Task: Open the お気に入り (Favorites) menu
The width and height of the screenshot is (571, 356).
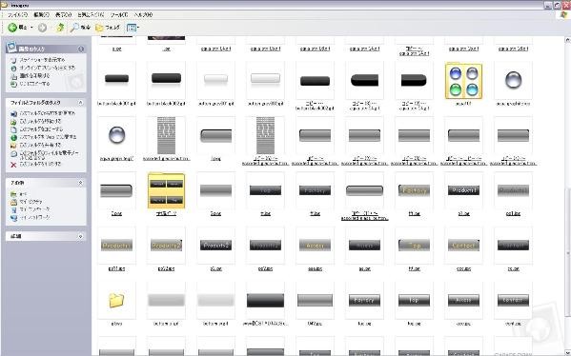Action: pyautogui.click(x=91, y=15)
